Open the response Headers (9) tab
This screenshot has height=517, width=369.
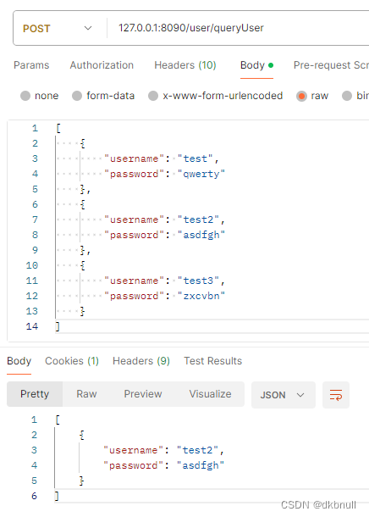(x=141, y=361)
